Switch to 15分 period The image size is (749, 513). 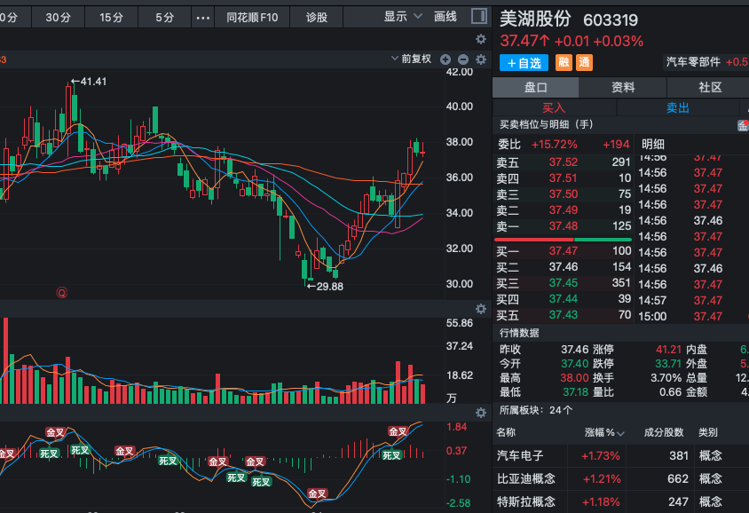[x=111, y=18]
